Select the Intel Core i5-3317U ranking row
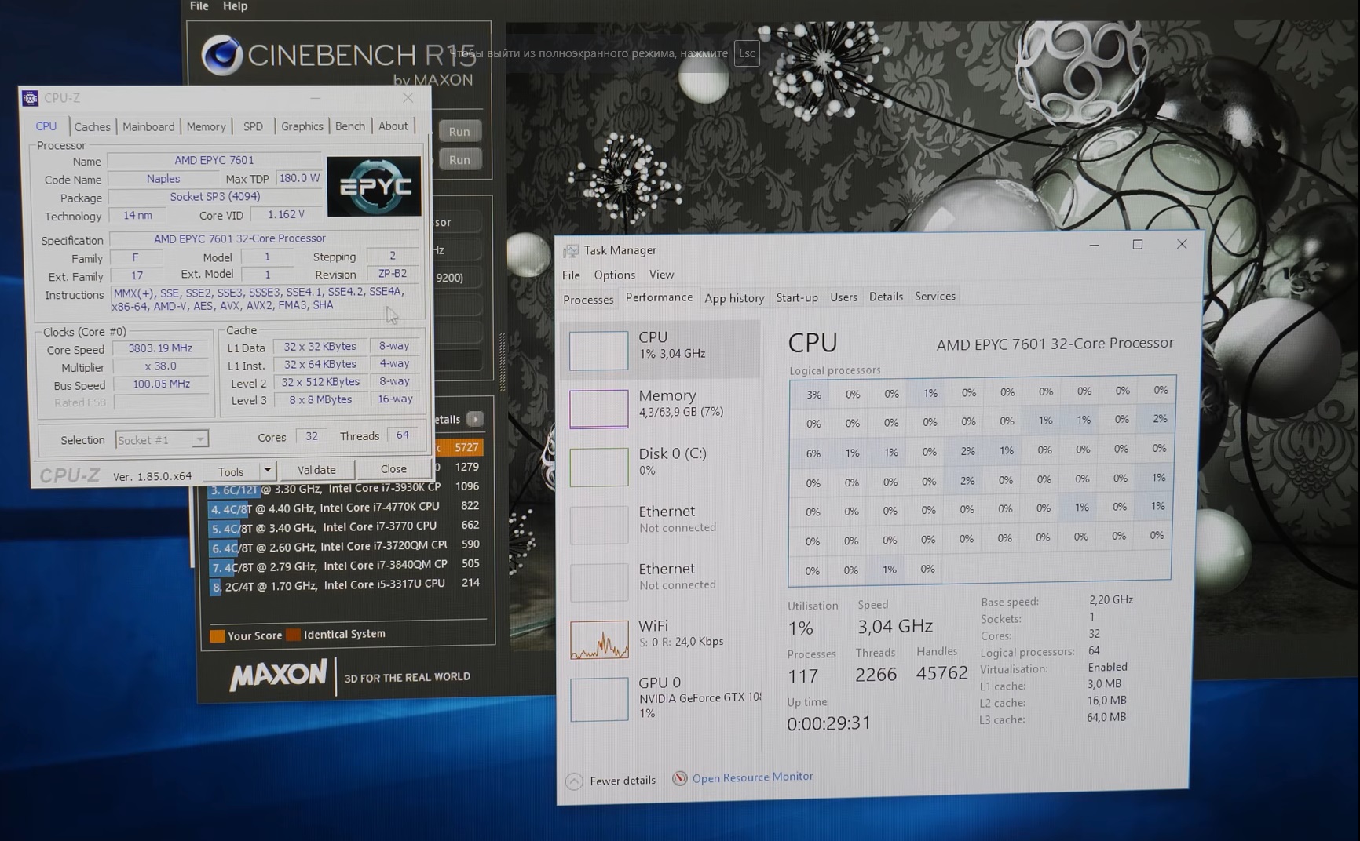The height and width of the screenshot is (841, 1360). coord(345,585)
